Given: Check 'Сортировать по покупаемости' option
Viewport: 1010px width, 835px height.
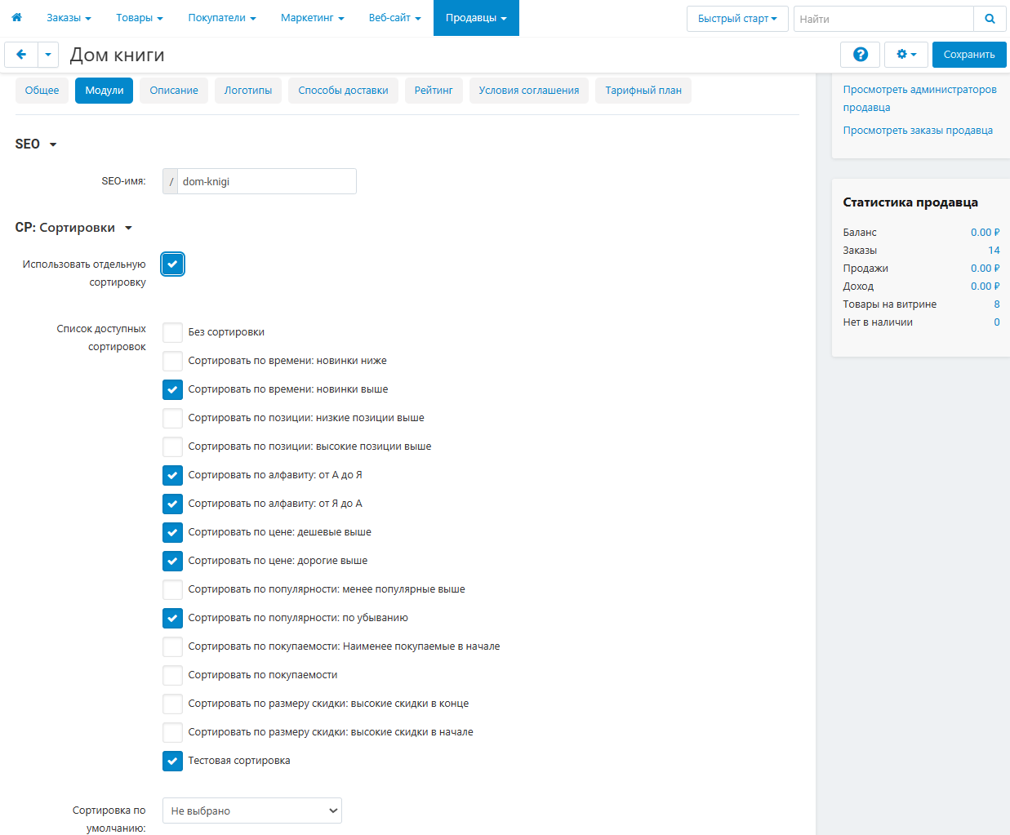Looking at the screenshot, I should 172,675.
